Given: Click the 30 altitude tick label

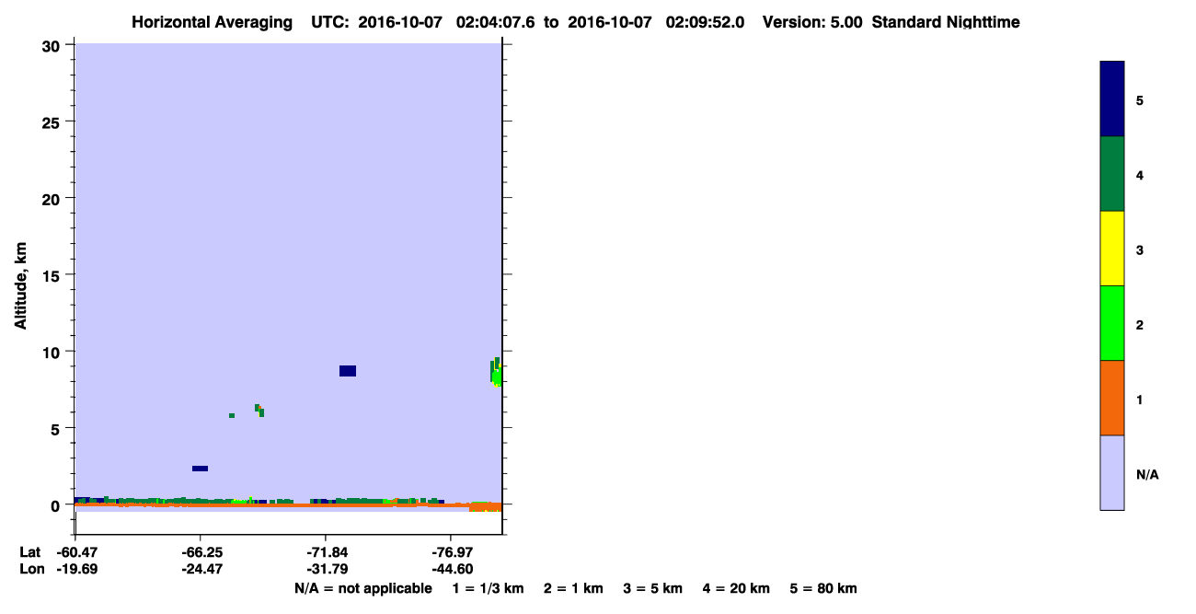Looking at the screenshot, I should pyautogui.click(x=53, y=45).
